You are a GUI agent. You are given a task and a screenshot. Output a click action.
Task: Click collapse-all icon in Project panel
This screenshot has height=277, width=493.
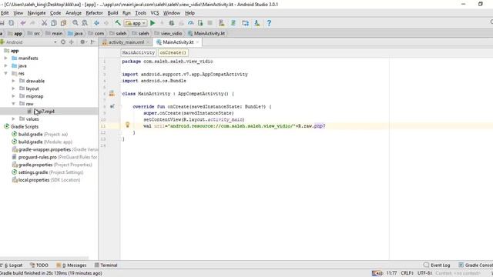(72, 42)
